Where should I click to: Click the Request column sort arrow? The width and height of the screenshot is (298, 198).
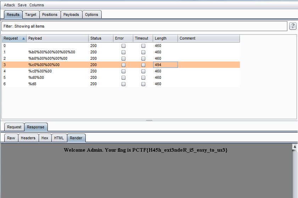coord(24,39)
